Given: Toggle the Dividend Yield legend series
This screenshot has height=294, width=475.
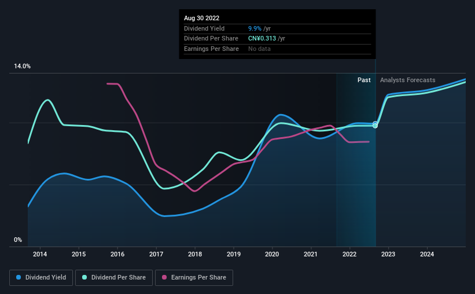Looking at the screenshot, I should (x=41, y=278).
